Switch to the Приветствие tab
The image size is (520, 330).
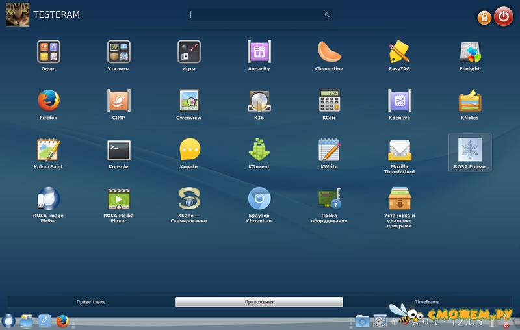[x=91, y=302]
